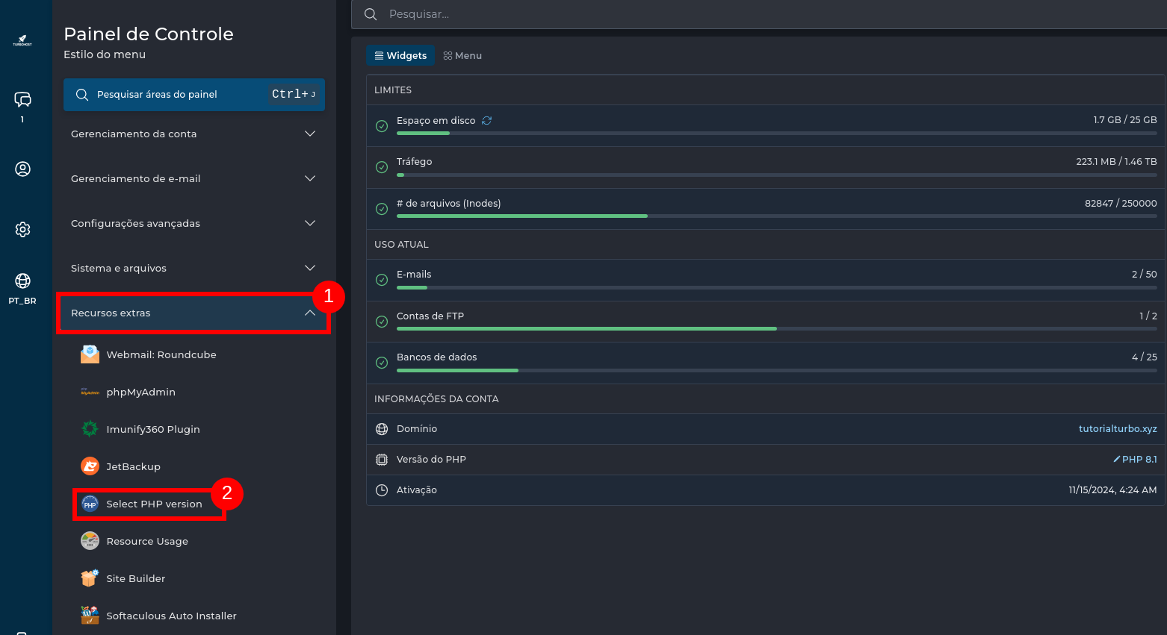The width and height of the screenshot is (1167, 635).
Task: Expand Configurações avançadas section
Action: [x=193, y=223]
